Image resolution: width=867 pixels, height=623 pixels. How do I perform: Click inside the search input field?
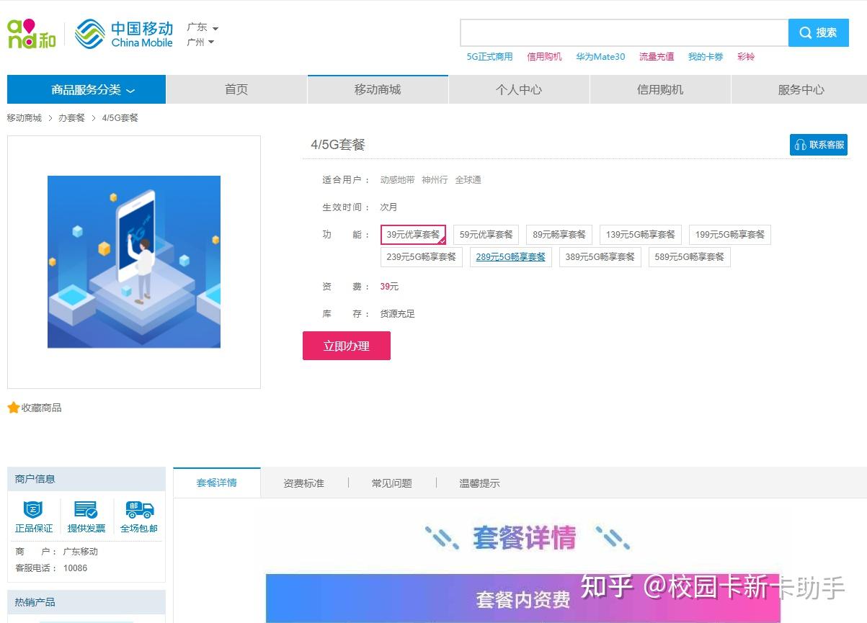624,33
